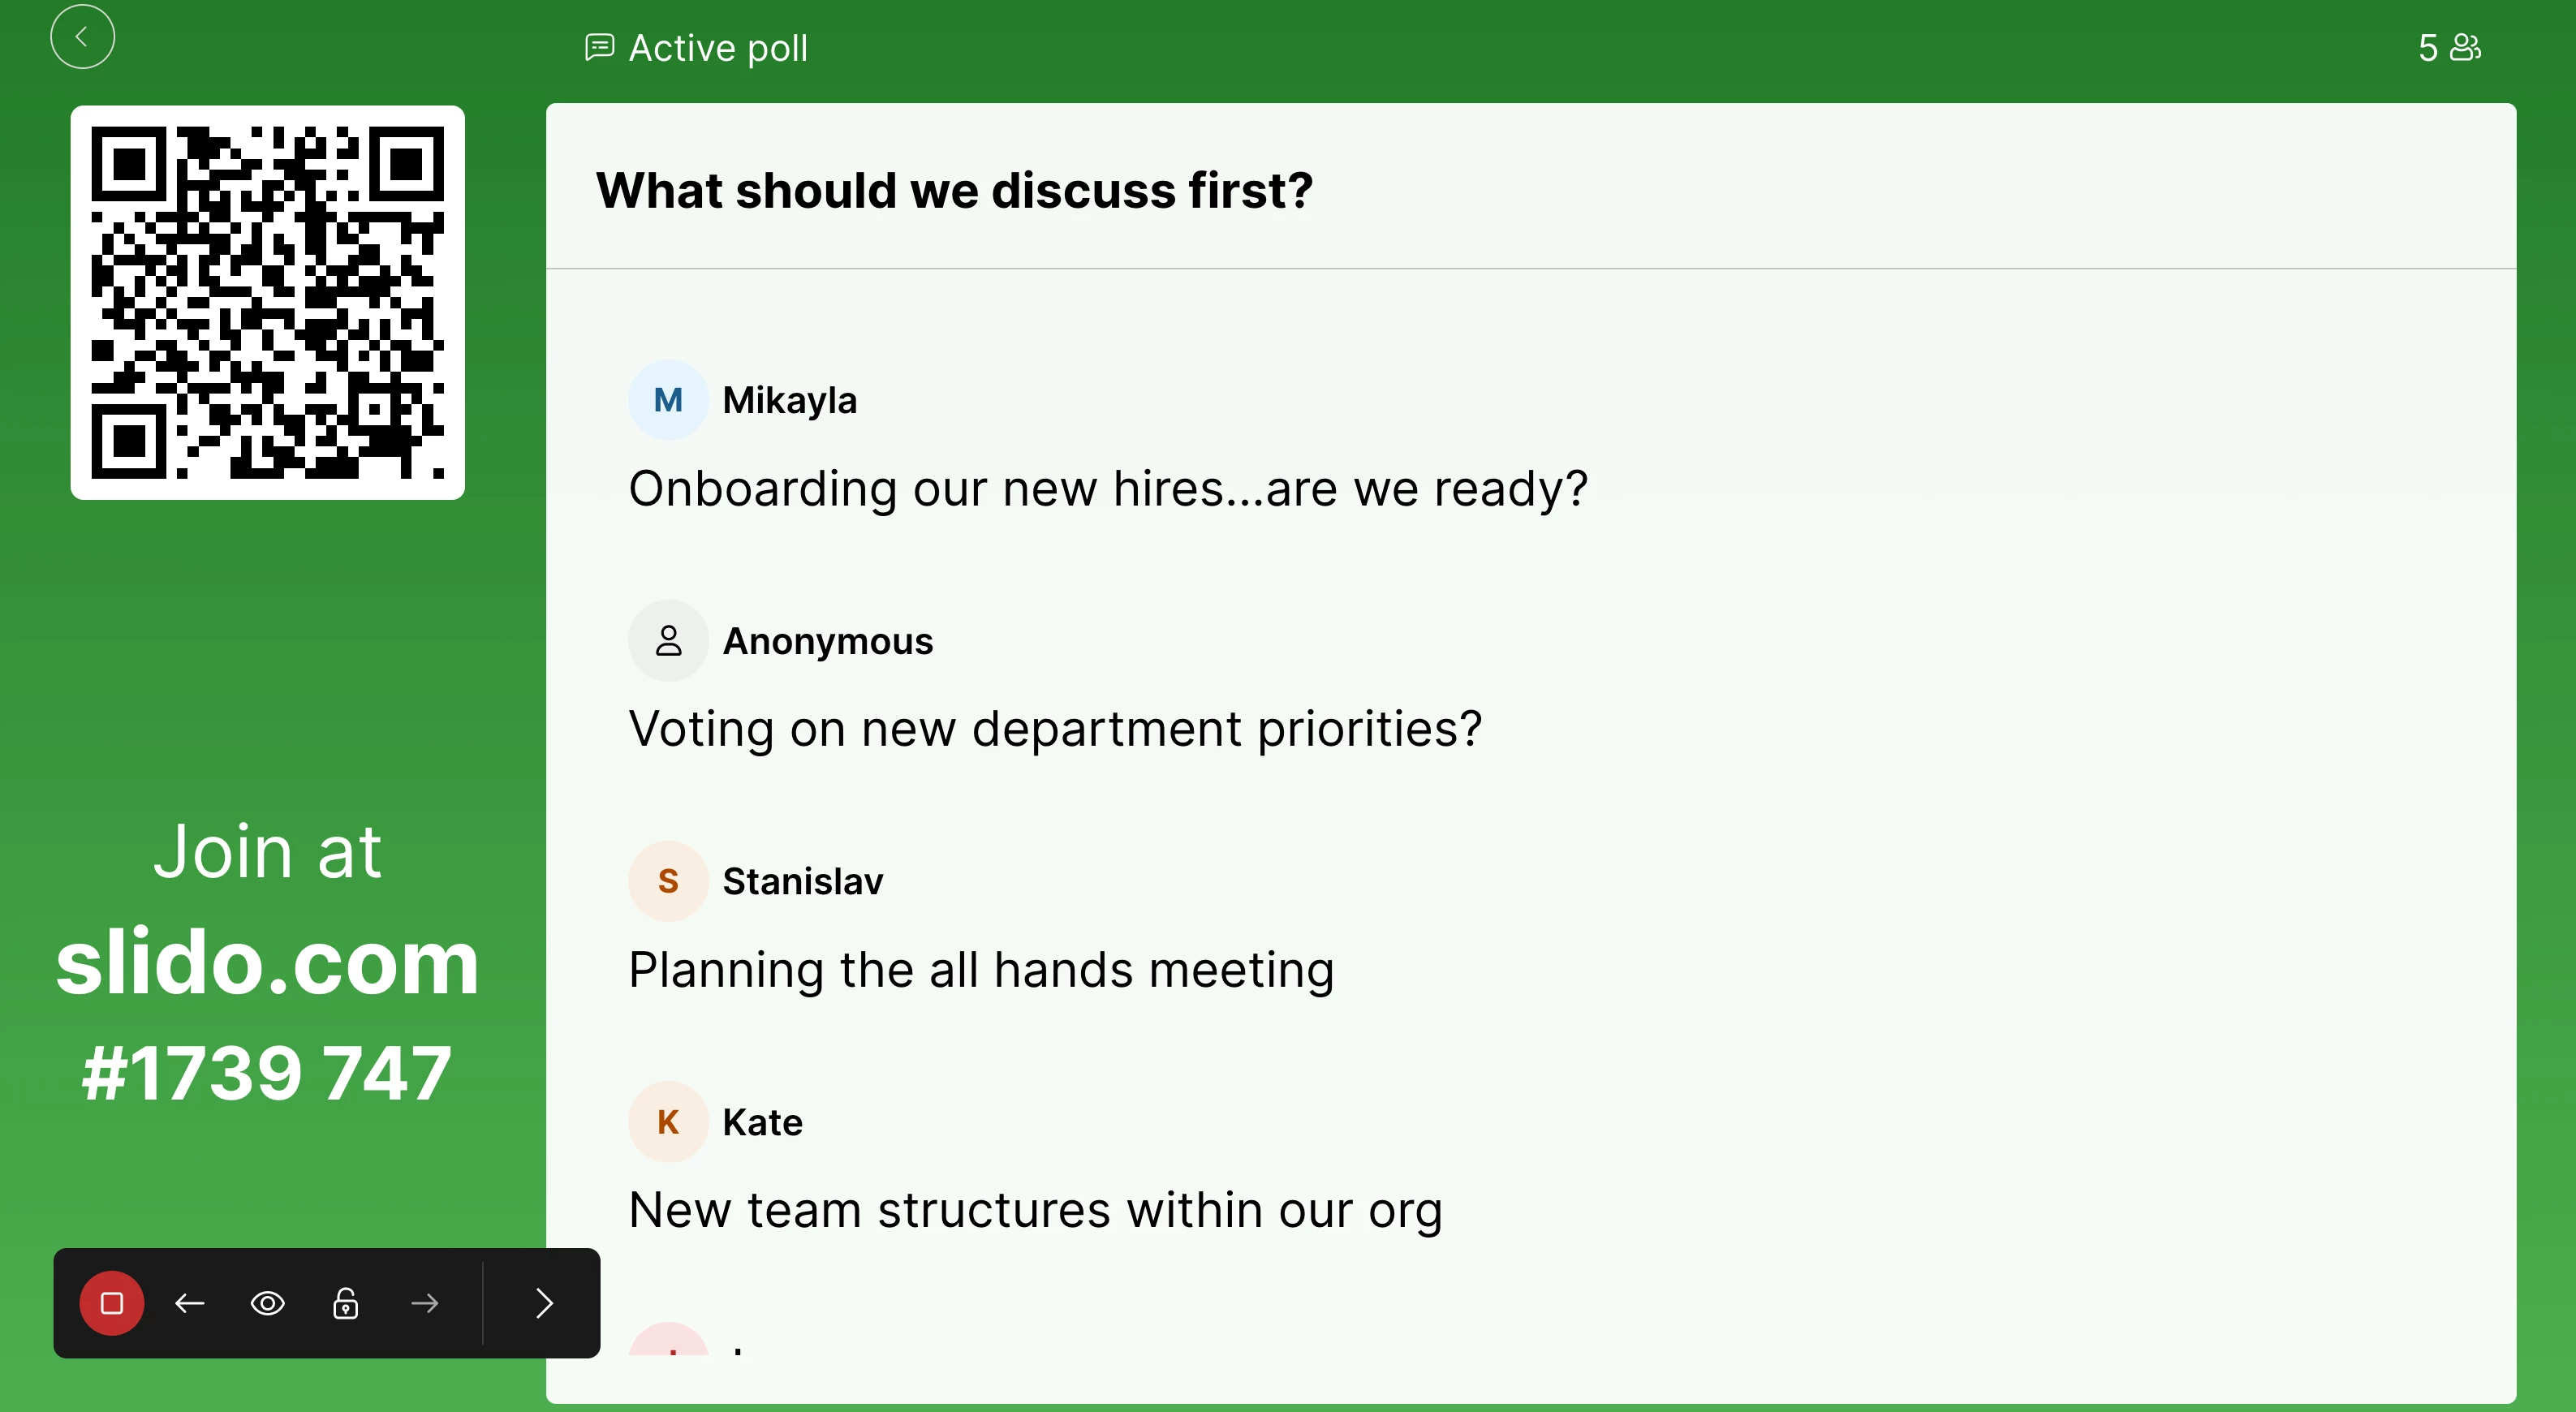Select the onboarding new hires response
The image size is (2576, 1412).
[1108, 489]
